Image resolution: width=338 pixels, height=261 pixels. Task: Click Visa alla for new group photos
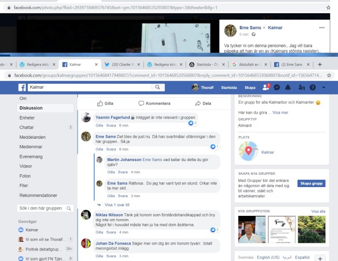click(x=318, y=211)
